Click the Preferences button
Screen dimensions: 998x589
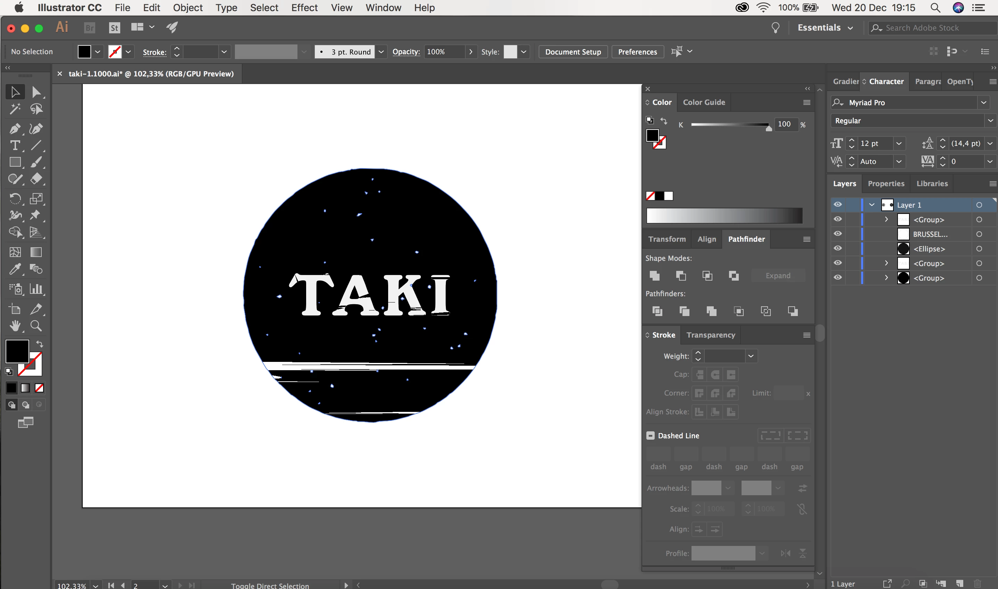pyautogui.click(x=637, y=52)
